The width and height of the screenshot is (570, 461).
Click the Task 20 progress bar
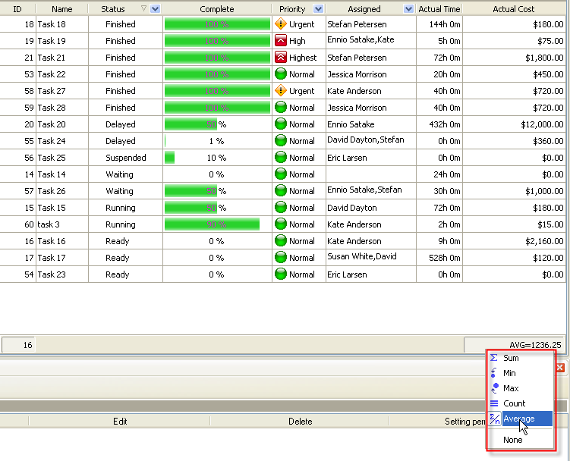click(195, 124)
